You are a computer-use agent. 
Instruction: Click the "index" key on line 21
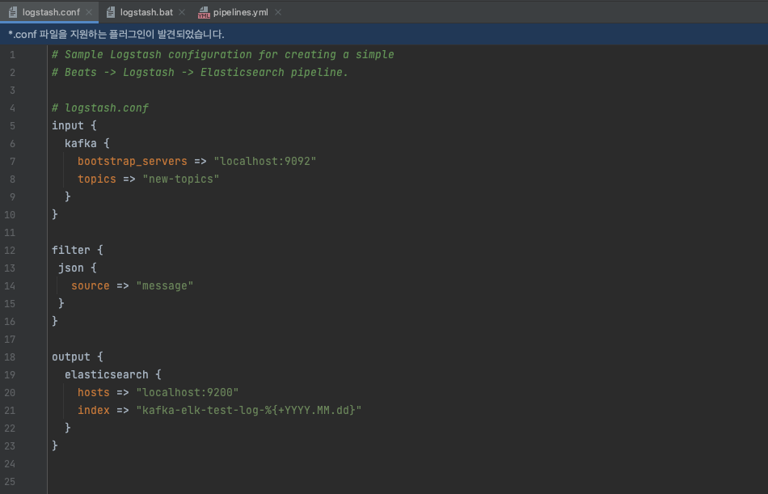tap(94, 410)
